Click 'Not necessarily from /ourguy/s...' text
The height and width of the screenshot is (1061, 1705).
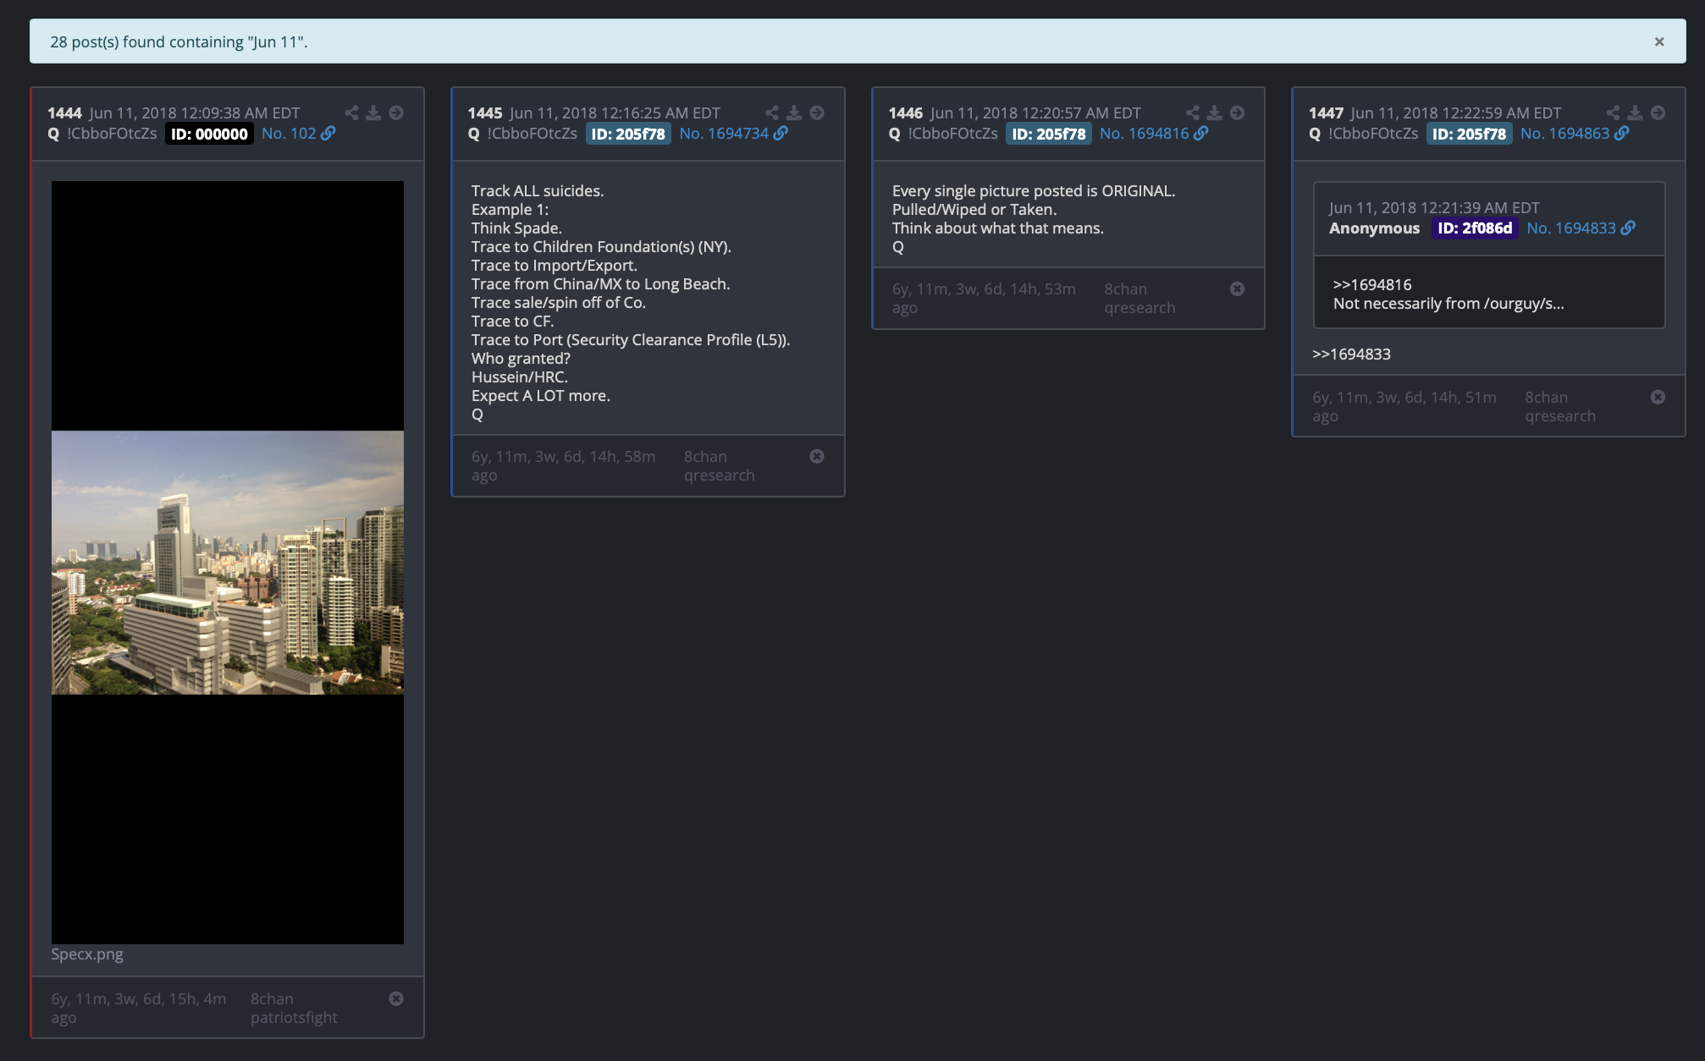(1448, 304)
